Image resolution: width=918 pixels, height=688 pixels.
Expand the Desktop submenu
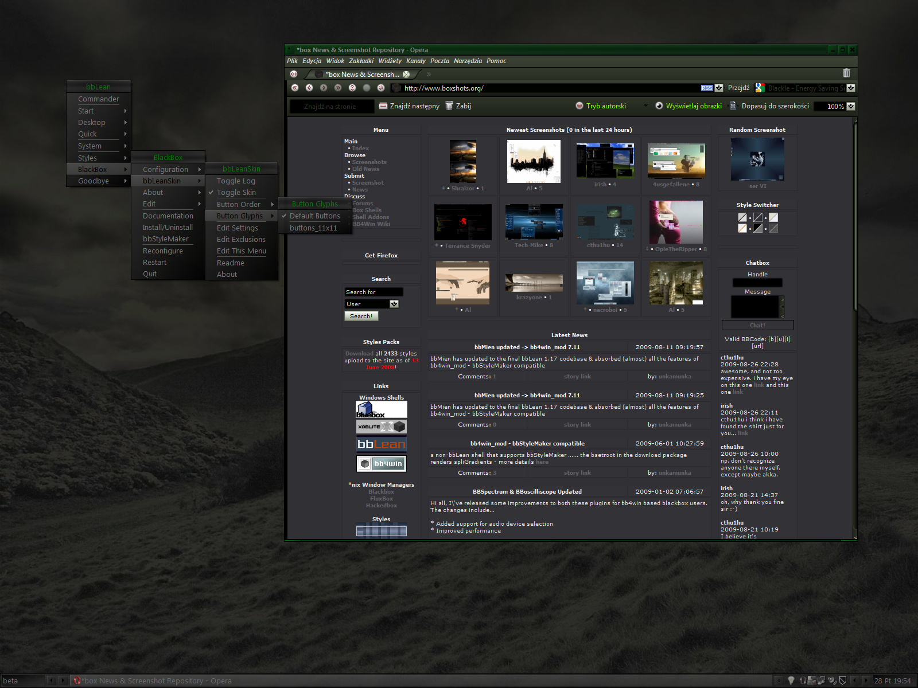[99, 123]
